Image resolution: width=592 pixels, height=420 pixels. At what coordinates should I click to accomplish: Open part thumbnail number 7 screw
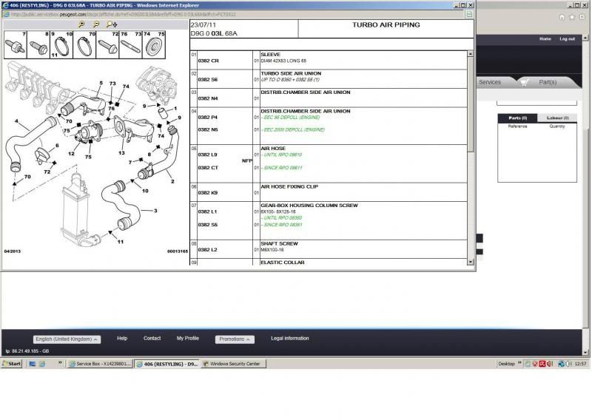pyautogui.click(x=15, y=44)
